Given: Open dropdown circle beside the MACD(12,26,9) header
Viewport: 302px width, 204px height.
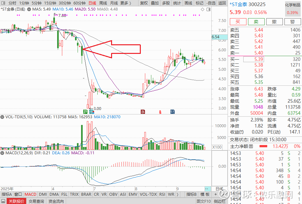Looking at the screenshot, I should [2, 153].
